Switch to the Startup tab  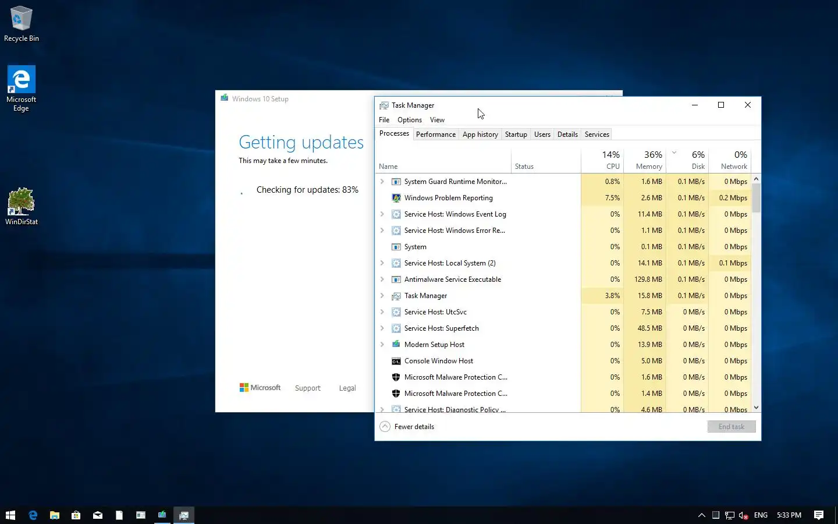click(516, 134)
